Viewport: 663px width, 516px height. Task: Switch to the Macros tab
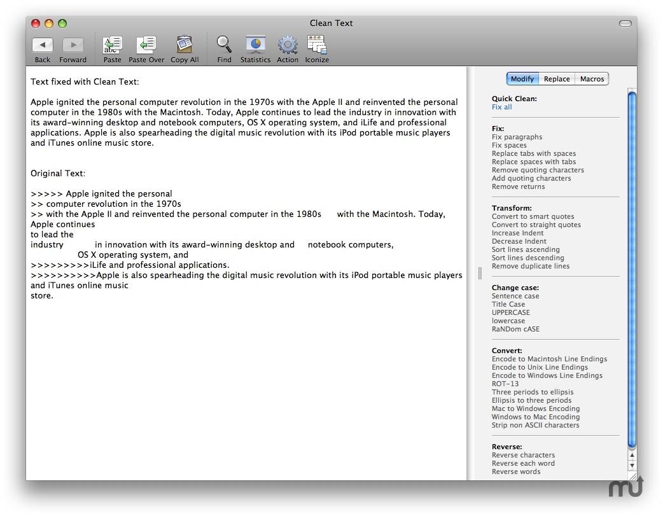pyautogui.click(x=592, y=79)
